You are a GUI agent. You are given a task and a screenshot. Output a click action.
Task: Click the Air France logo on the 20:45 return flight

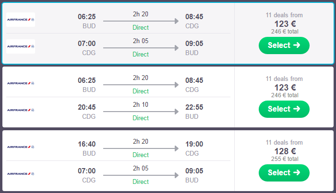tap(21, 110)
